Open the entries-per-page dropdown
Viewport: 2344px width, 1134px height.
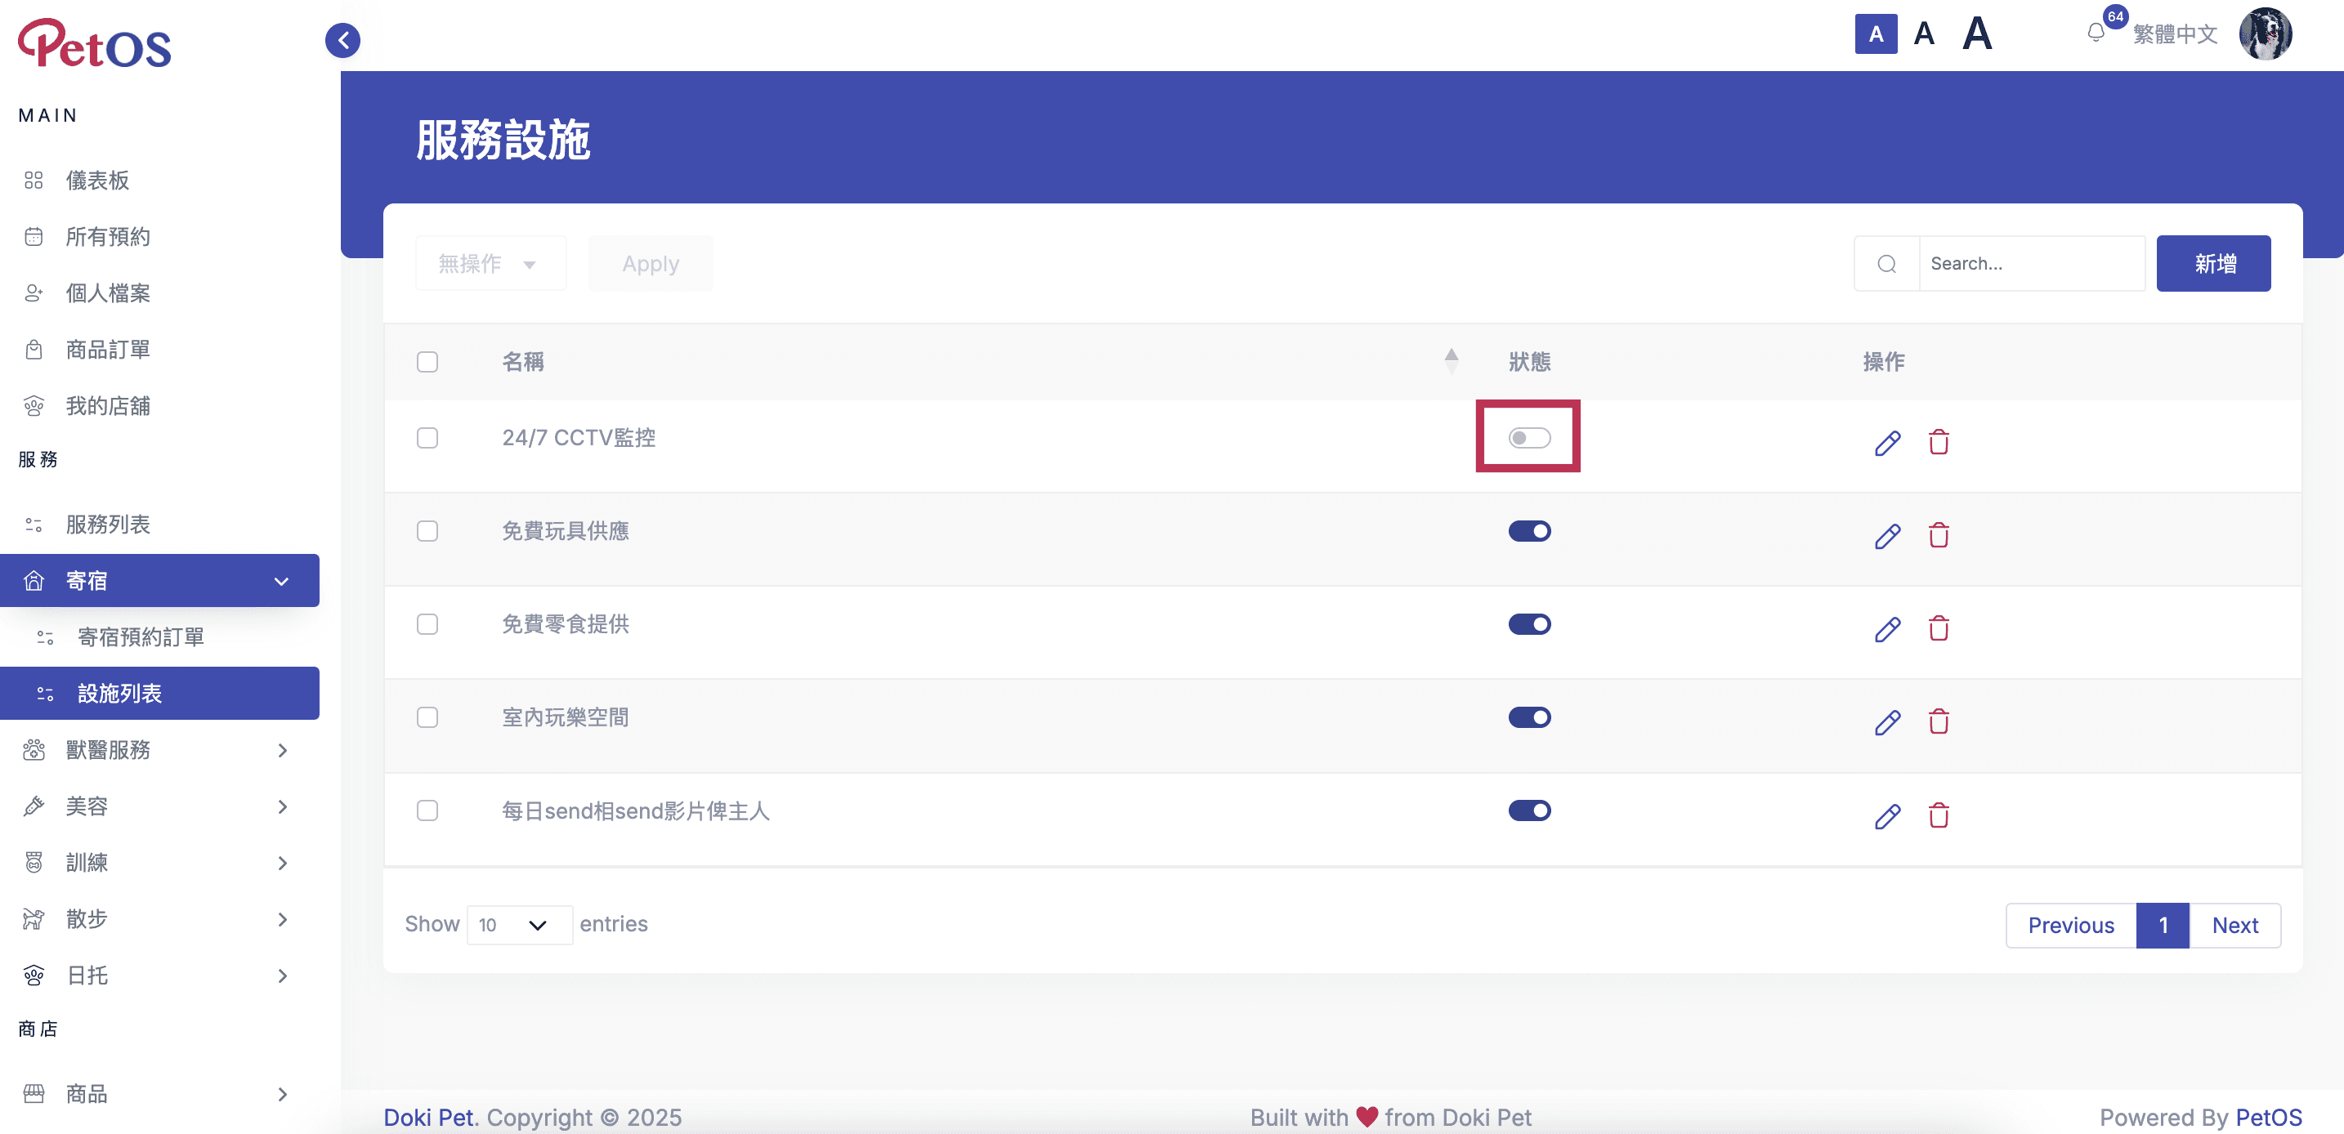tap(520, 925)
